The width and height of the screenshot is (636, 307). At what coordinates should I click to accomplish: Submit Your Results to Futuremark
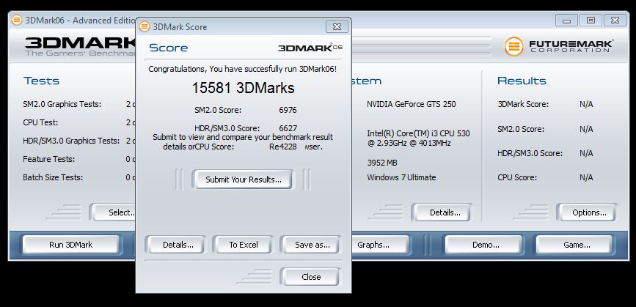244,180
